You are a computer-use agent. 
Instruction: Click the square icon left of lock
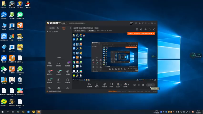137,29
